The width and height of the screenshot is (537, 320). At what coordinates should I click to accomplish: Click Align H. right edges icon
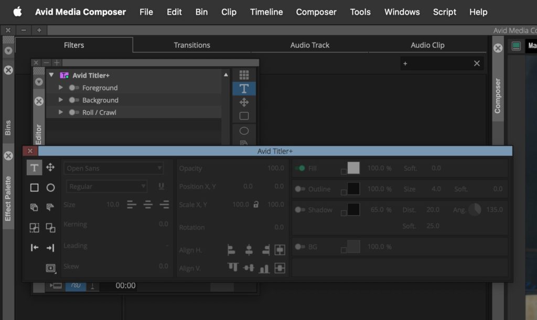tap(266, 250)
